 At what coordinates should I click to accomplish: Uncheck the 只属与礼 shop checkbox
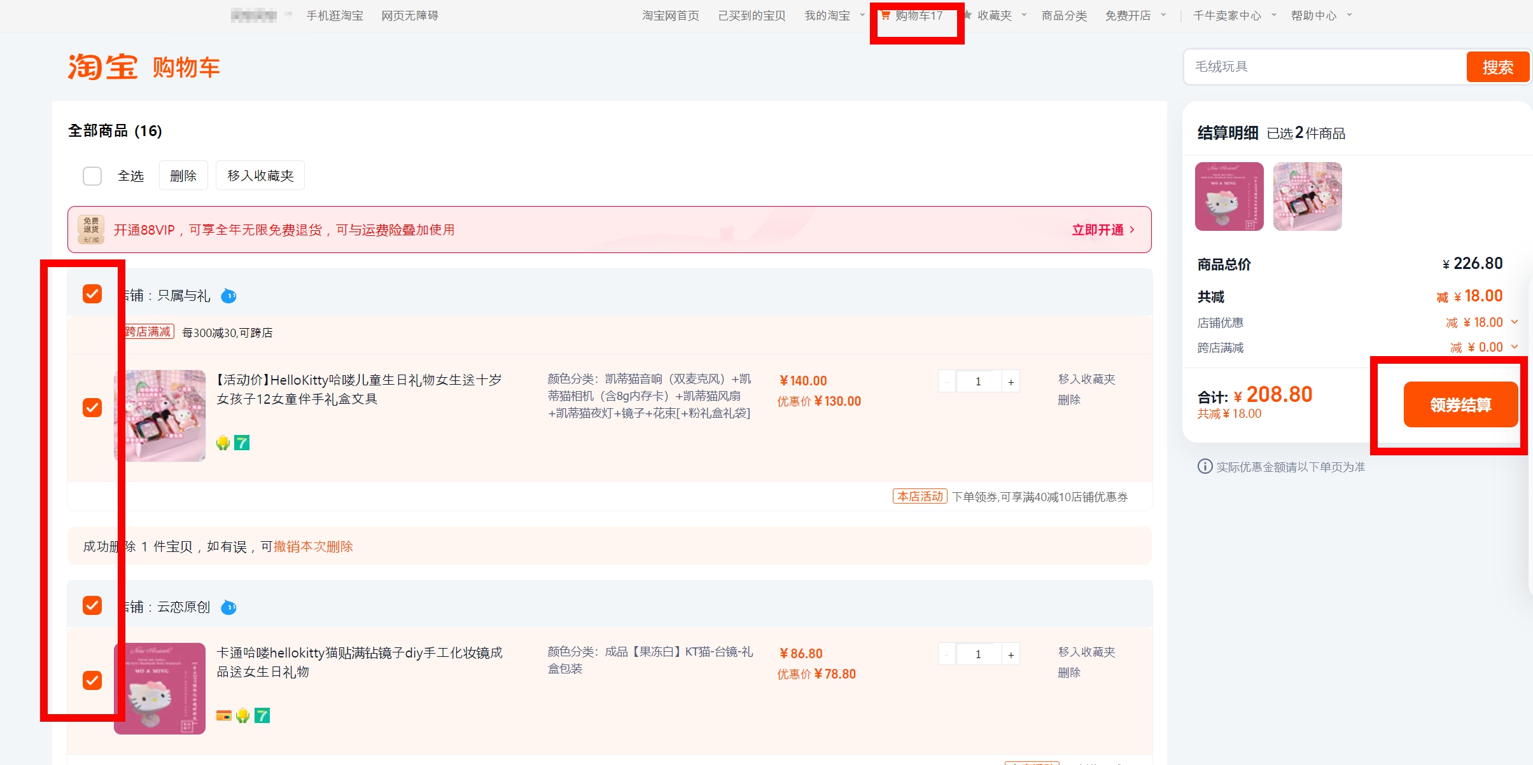pyautogui.click(x=92, y=294)
